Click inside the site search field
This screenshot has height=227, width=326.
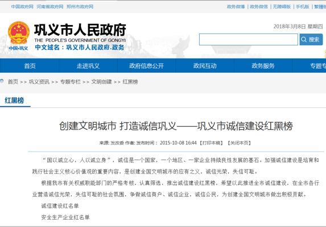(249, 39)
